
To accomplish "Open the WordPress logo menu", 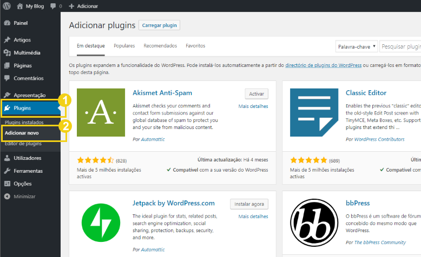I will 6,6.
